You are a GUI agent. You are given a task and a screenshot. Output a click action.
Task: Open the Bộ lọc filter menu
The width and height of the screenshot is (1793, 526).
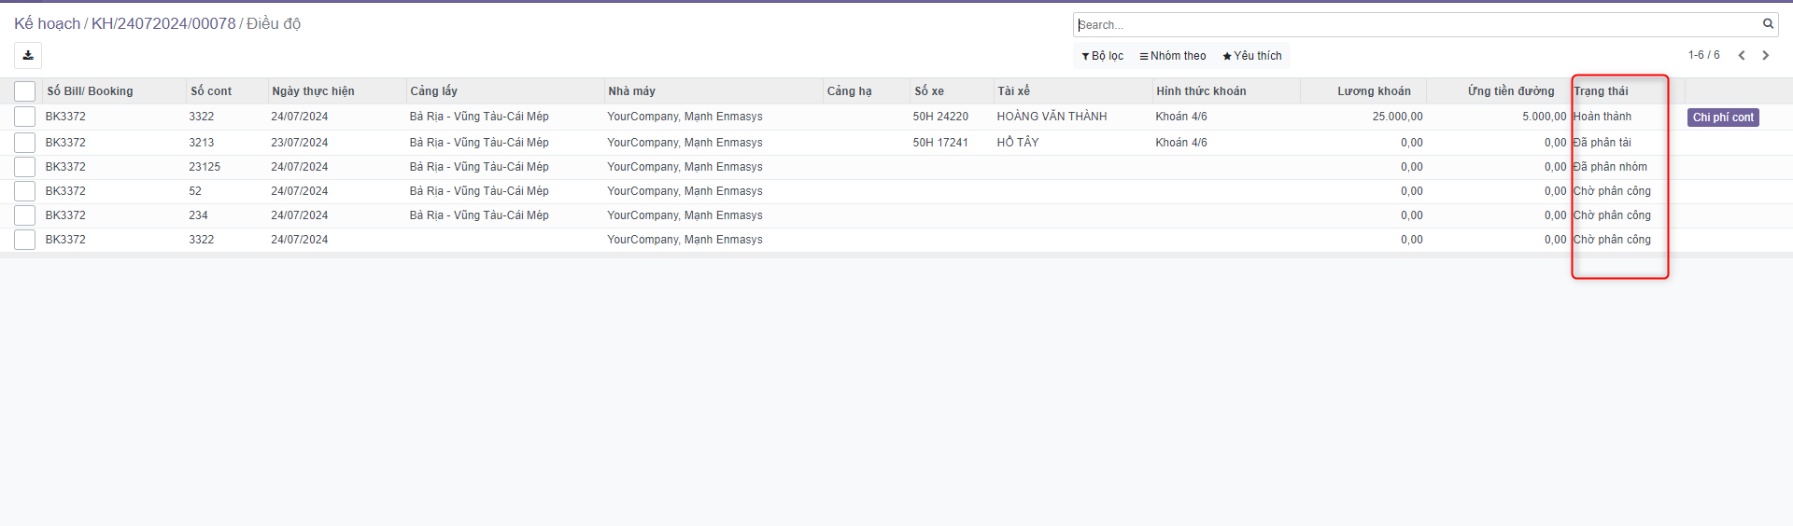[1103, 56]
